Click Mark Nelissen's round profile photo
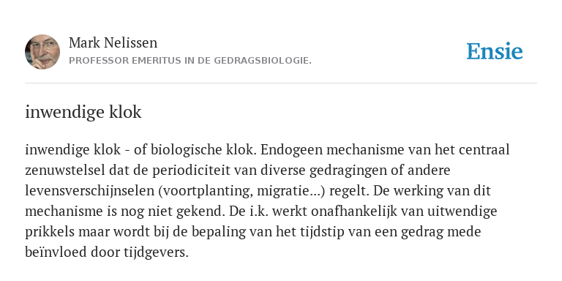Screen dimensions: 562x281 [x=42, y=52]
